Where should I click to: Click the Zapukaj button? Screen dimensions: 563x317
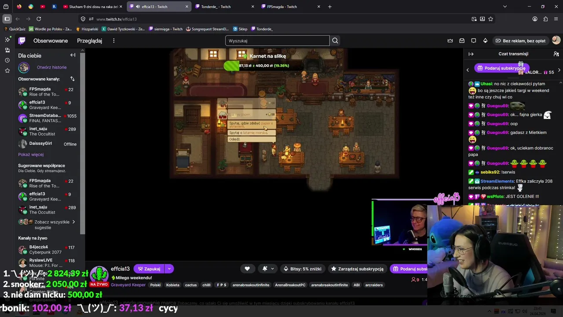[x=149, y=269]
